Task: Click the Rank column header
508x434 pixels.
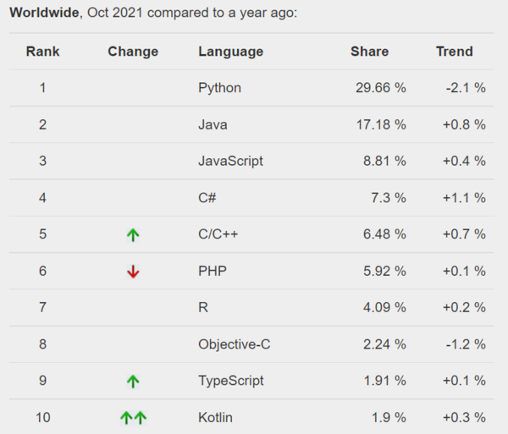Action: click(42, 52)
